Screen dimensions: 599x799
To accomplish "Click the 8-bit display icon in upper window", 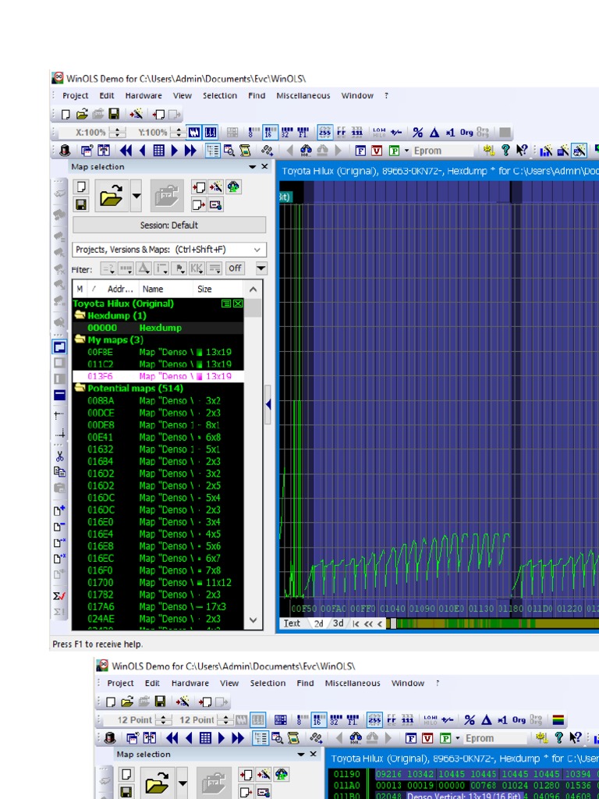I will pos(253,133).
